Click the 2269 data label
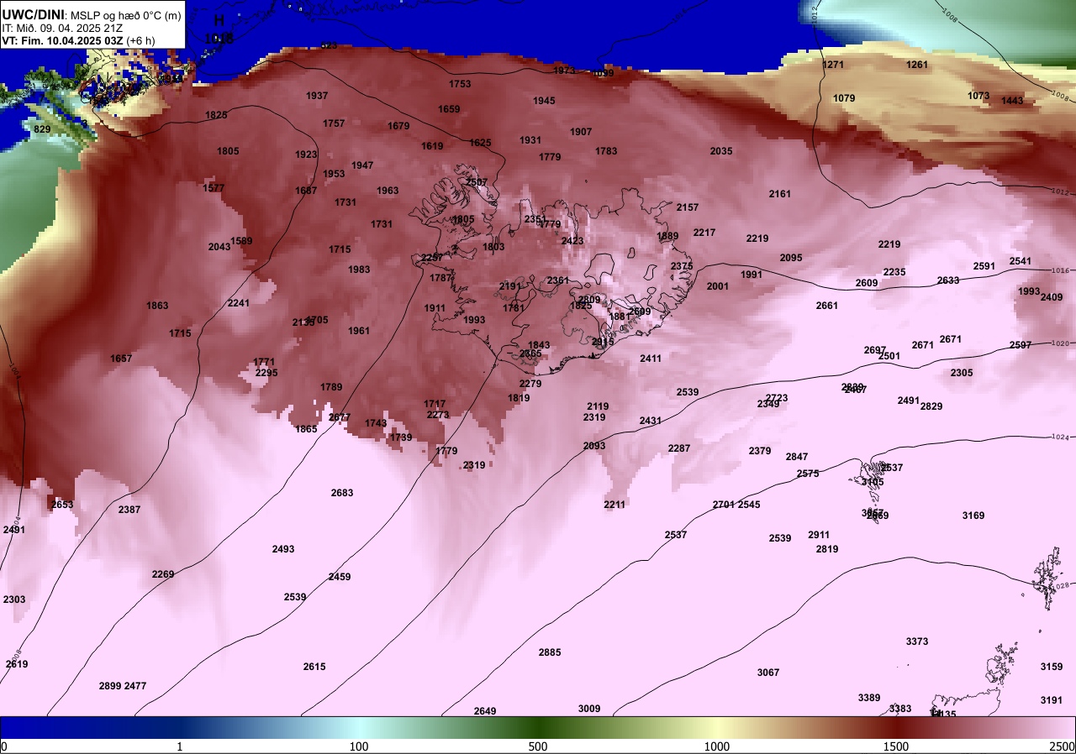 click(163, 574)
